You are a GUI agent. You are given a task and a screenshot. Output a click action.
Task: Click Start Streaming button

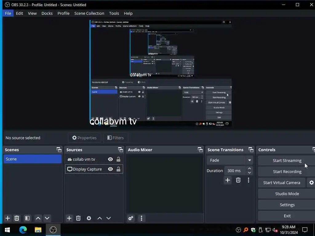click(287, 160)
